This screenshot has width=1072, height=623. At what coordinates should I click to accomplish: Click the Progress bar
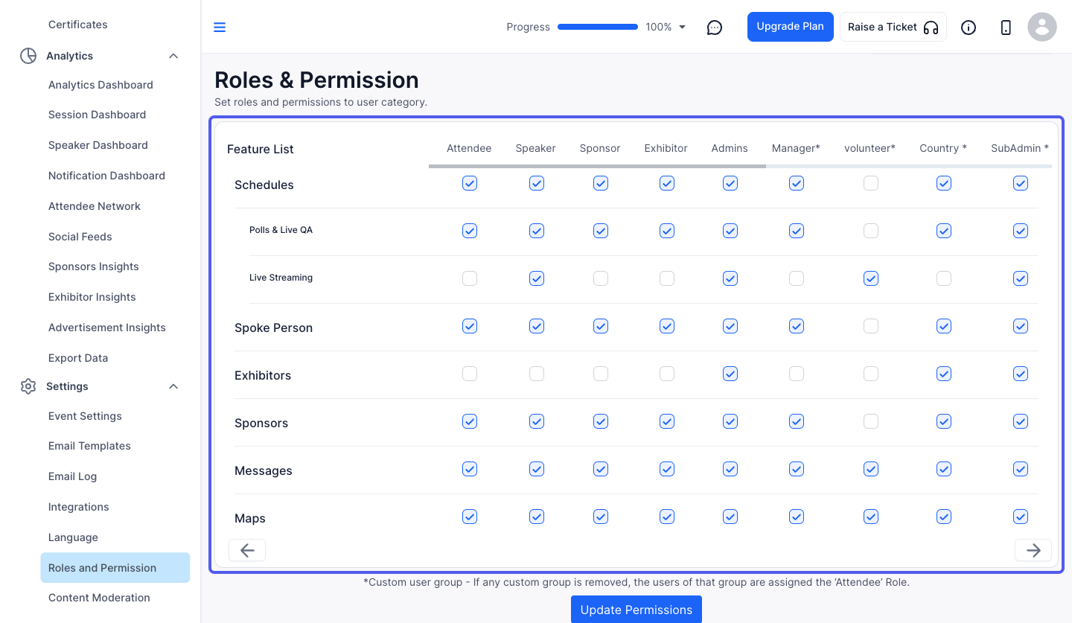598,27
